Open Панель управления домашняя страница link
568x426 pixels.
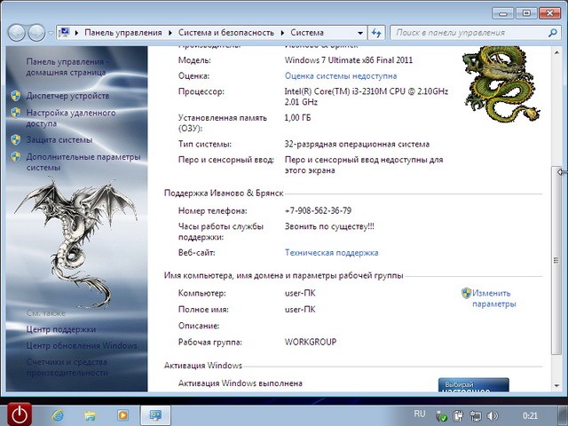[x=67, y=67]
